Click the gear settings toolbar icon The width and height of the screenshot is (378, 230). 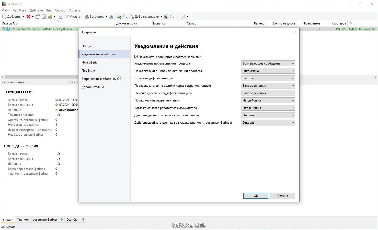[183, 17]
